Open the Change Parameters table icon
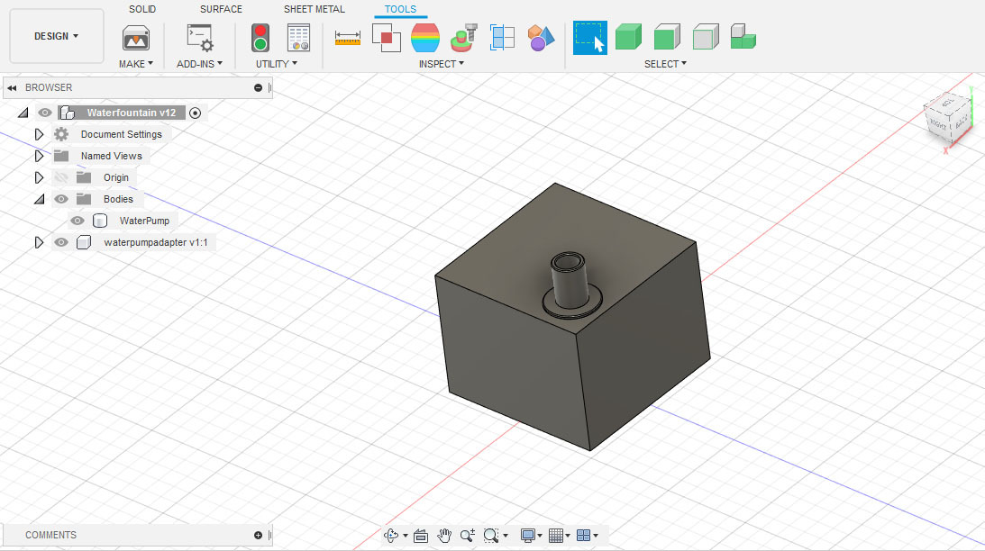 point(298,39)
